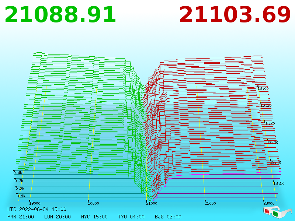Click the LON 20:00 clock text
Image resolution: width=295 pixels, height=221 pixels.
click(x=58, y=217)
